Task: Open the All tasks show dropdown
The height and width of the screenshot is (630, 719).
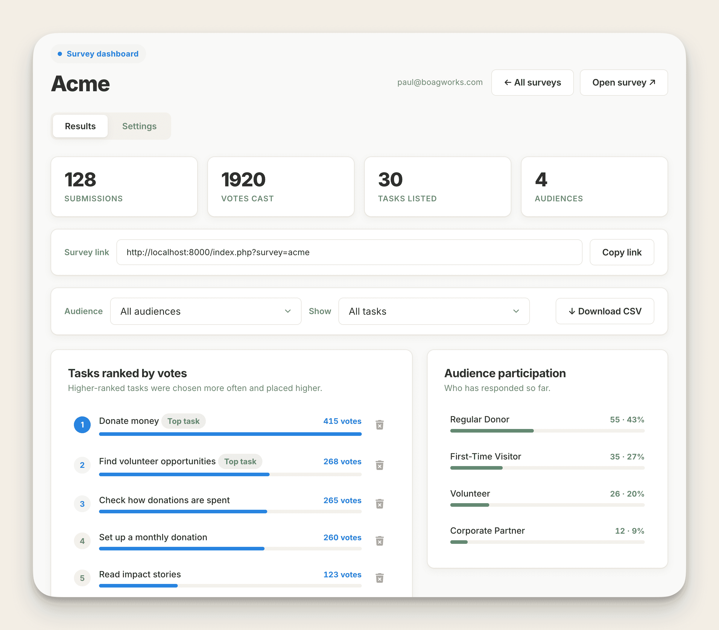Action: 434,311
